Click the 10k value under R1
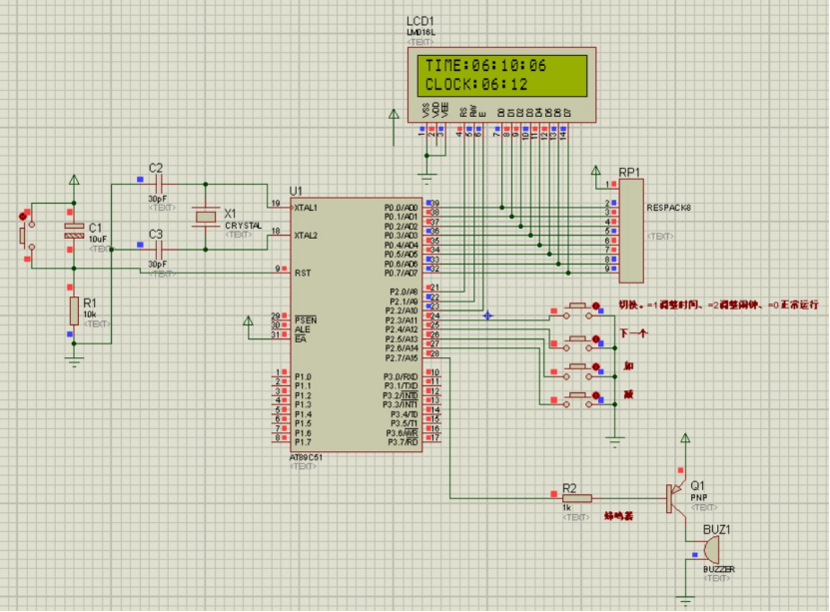830x612 pixels. [90, 314]
